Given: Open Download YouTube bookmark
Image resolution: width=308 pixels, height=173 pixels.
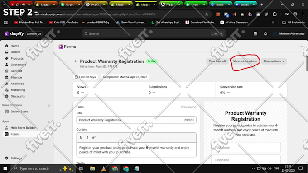Looking at the screenshot, I should 201,23.
